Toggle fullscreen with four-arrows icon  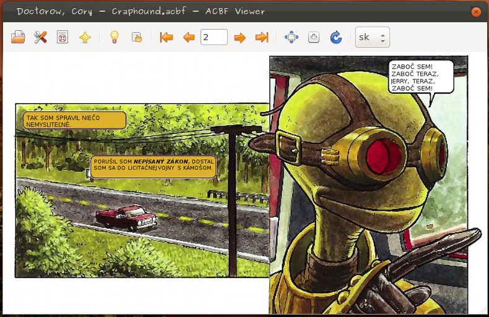(292, 37)
